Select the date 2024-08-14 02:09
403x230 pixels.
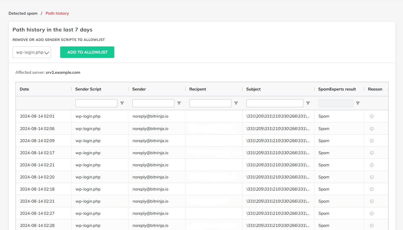(x=37, y=141)
